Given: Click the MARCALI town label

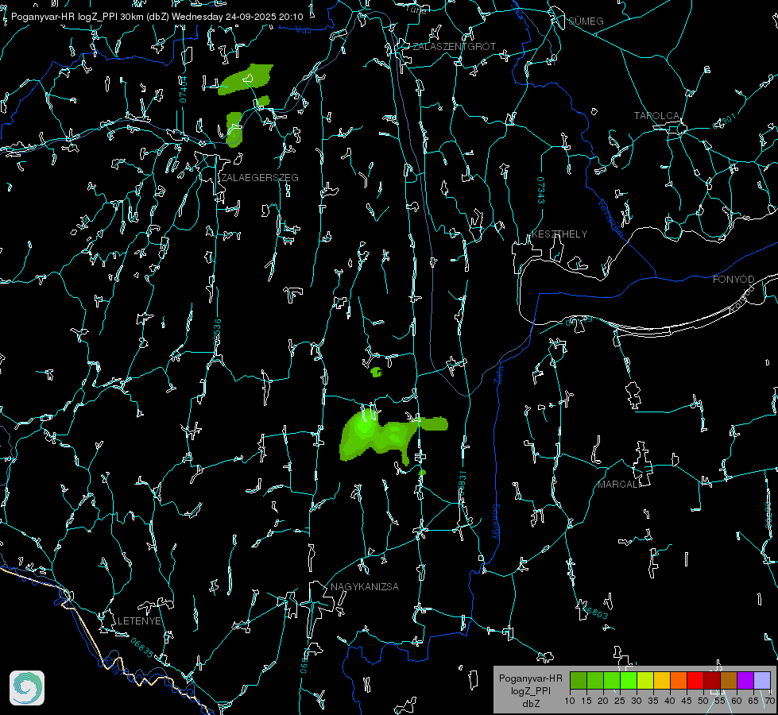Looking at the screenshot, I should pyautogui.click(x=619, y=485).
